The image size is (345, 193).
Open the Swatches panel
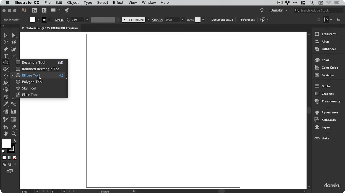pyautogui.click(x=325, y=75)
